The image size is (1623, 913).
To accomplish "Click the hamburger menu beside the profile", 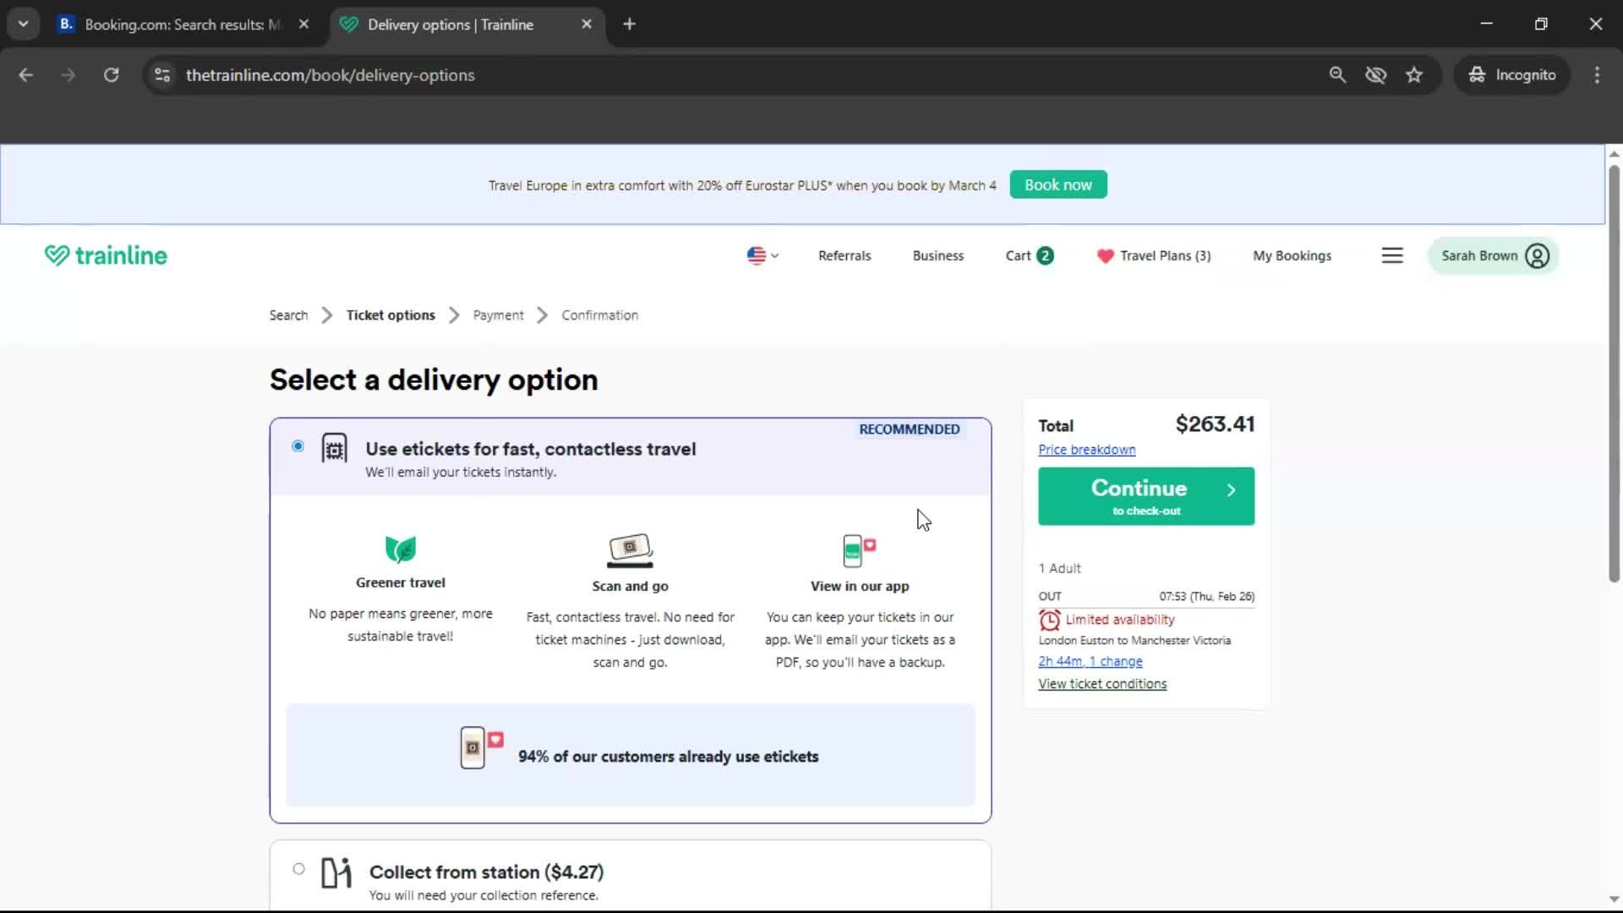I will pos(1392,255).
